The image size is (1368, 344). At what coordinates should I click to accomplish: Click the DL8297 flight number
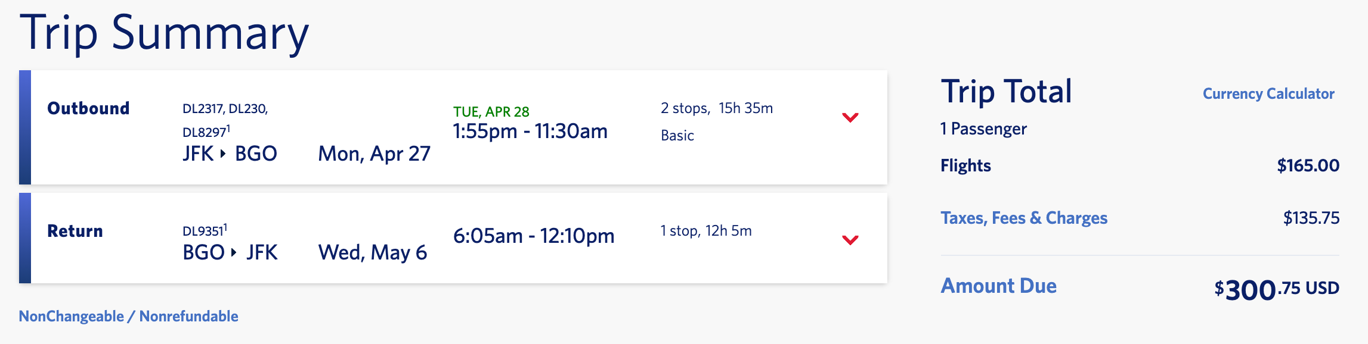click(x=205, y=132)
